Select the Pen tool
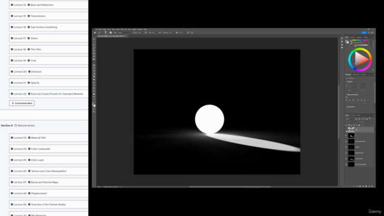This screenshot has height=216, width=384. (x=94, y=82)
